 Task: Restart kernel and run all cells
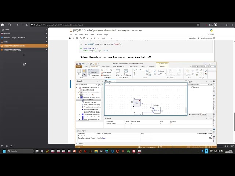click(x=98, y=38)
